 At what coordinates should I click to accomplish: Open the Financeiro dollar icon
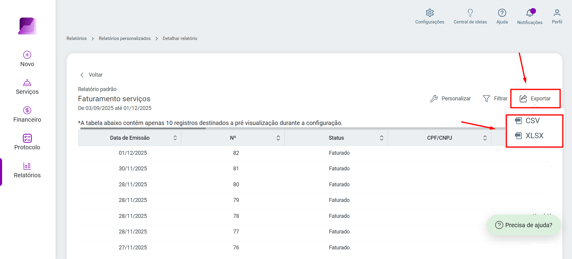tap(27, 110)
